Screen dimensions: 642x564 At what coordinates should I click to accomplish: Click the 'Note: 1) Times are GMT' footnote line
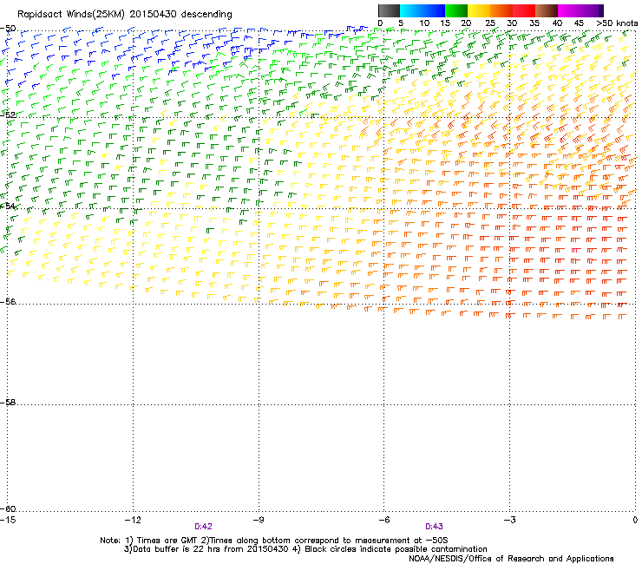click(x=273, y=541)
